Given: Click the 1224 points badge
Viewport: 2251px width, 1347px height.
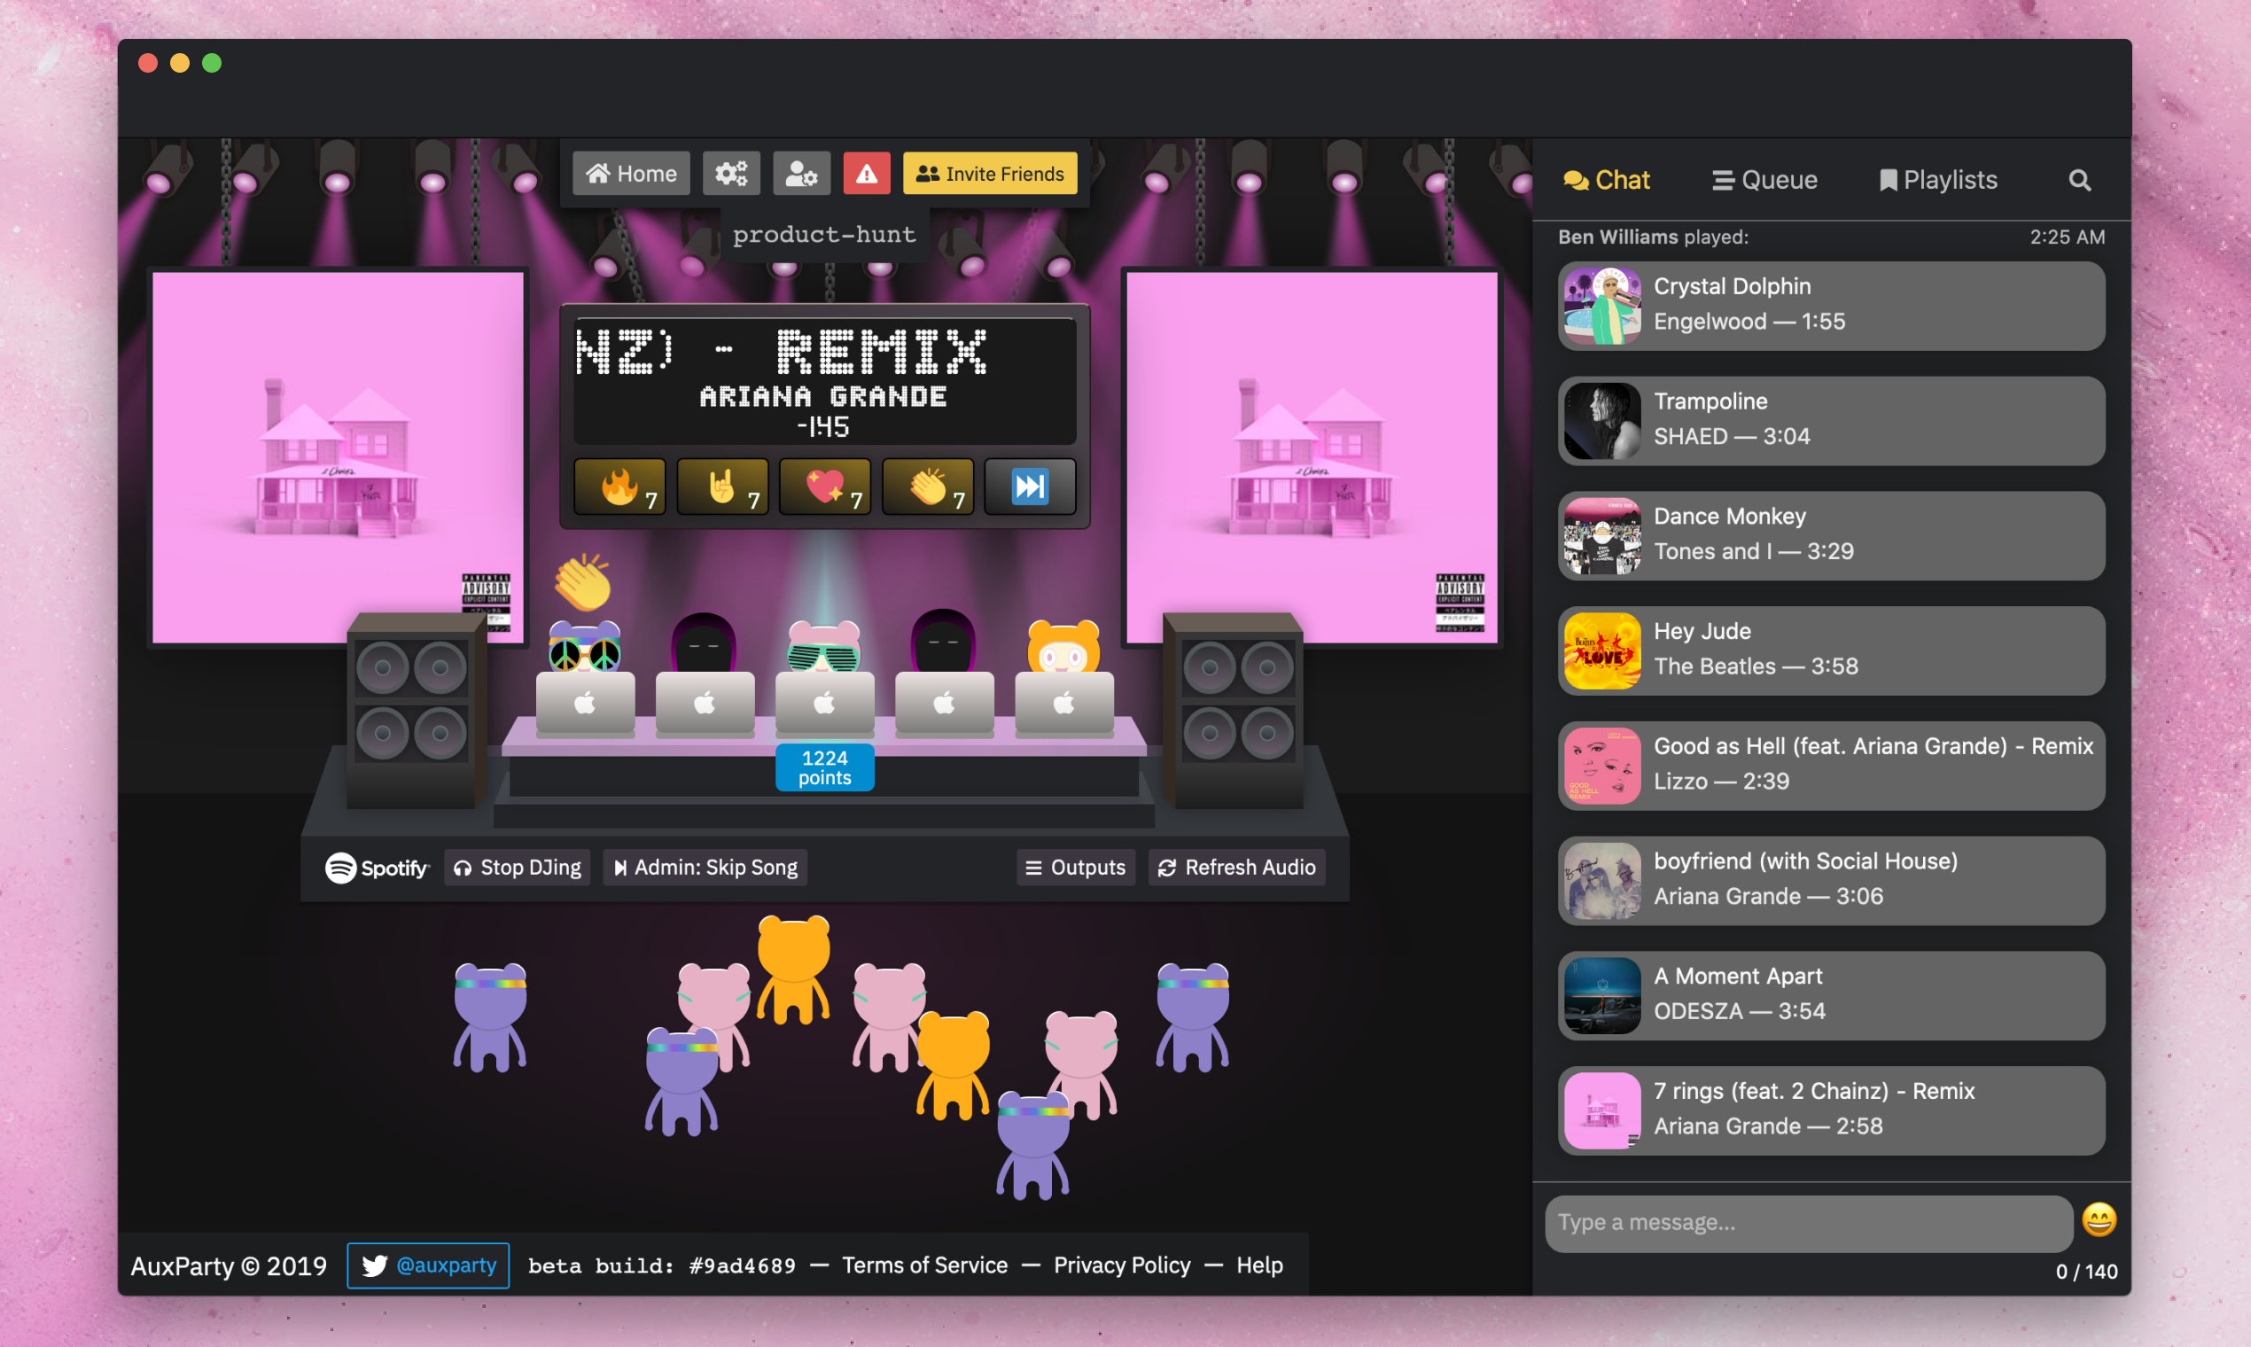Looking at the screenshot, I should pyautogui.click(x=825, y=768).
